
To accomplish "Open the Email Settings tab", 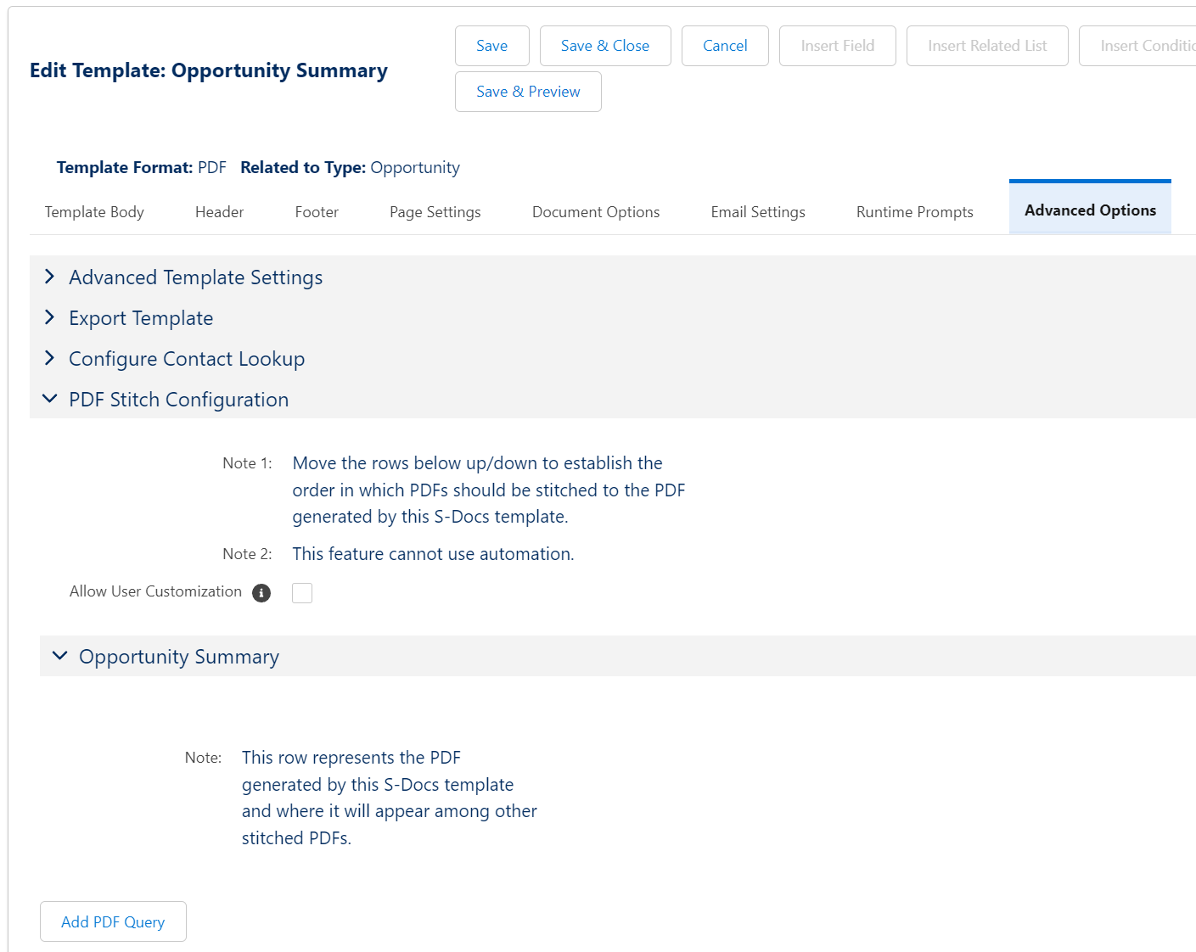I will pos(758,212).
